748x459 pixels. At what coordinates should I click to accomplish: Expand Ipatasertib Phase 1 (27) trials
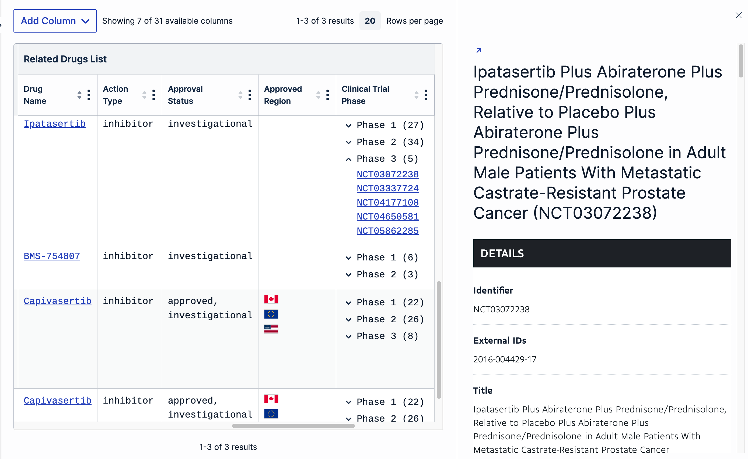tap(348, 125)
